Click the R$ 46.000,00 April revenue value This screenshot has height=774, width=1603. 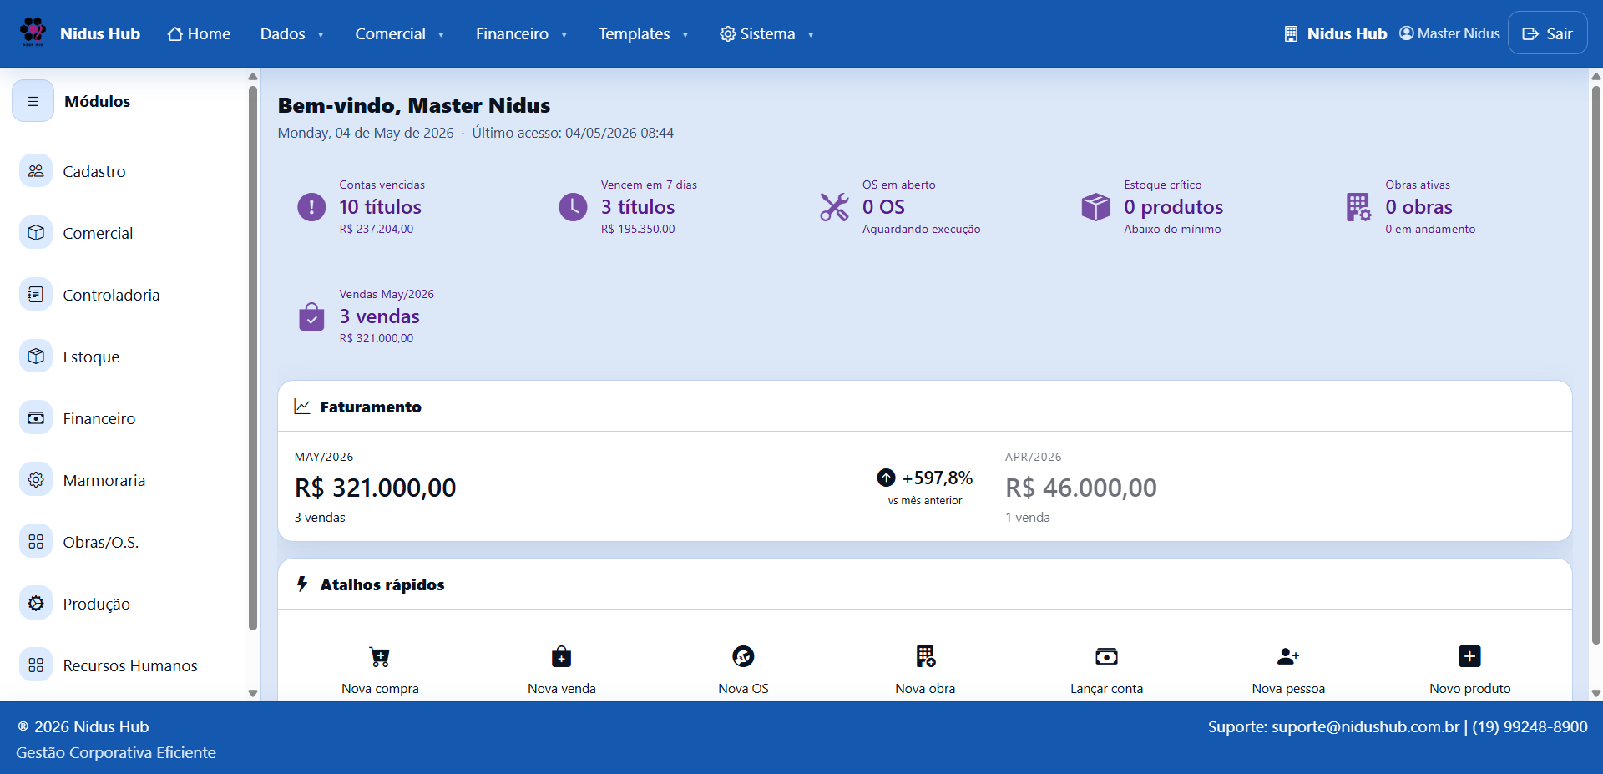[x=1081, y=488]
